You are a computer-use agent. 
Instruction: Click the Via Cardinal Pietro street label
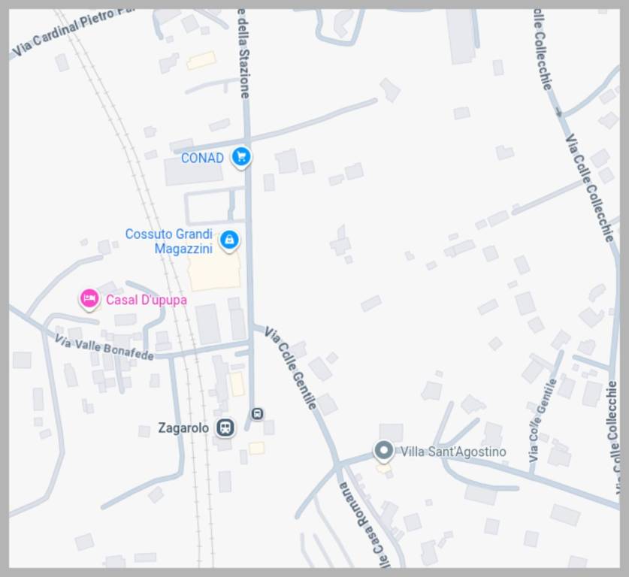tap(71, 31)
